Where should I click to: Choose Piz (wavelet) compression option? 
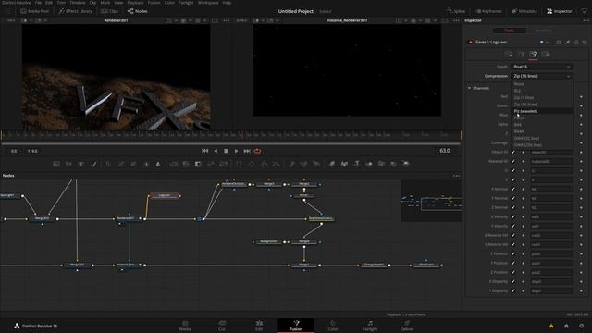pos(542,111)
